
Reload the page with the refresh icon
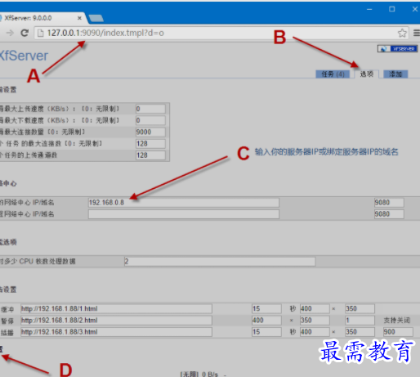click(25, 33)
